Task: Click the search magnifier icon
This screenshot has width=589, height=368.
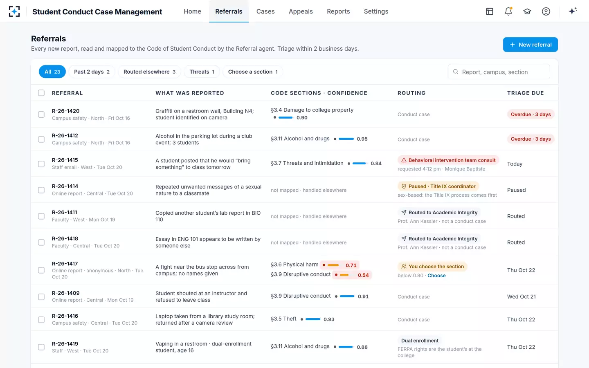Action: point(456,72)
